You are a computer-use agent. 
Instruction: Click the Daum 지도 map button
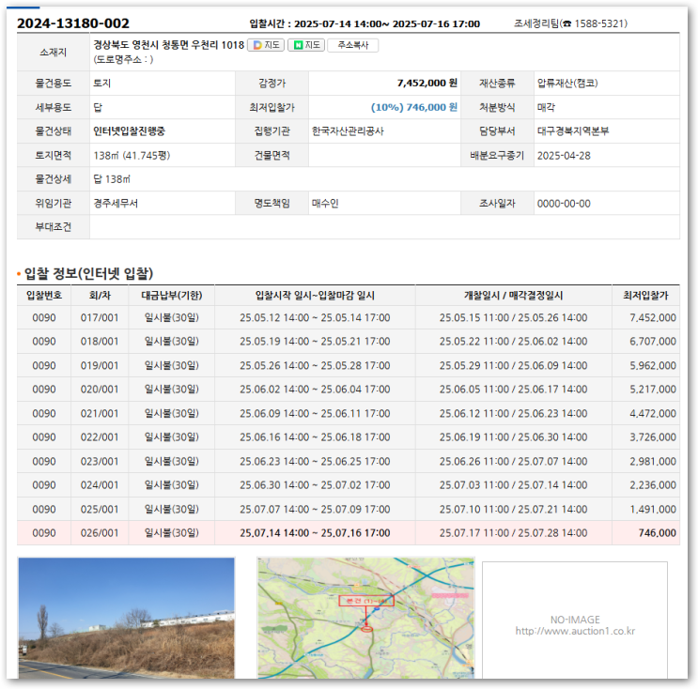coord(266,45)
